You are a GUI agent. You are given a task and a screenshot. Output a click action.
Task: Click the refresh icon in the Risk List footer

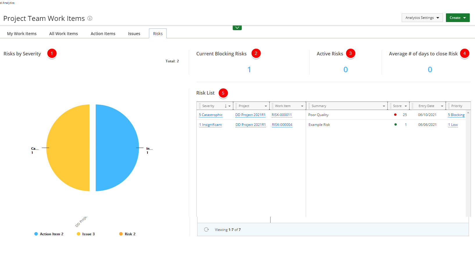click(x=207, y=229)
